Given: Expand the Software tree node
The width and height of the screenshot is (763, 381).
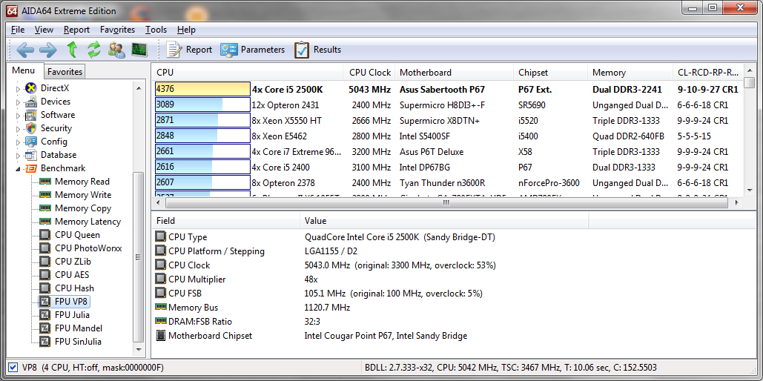Looking at the screenshot, I should pyautogui.click(x=19, y=116).
